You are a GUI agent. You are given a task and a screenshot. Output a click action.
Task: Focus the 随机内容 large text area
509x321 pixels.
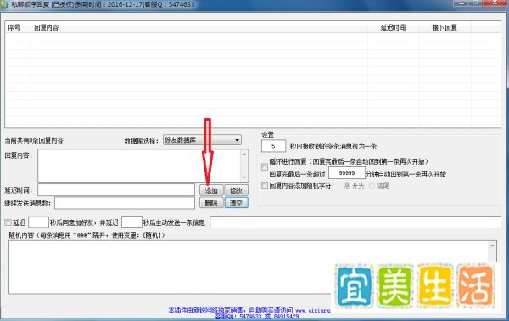click(249, 267)
